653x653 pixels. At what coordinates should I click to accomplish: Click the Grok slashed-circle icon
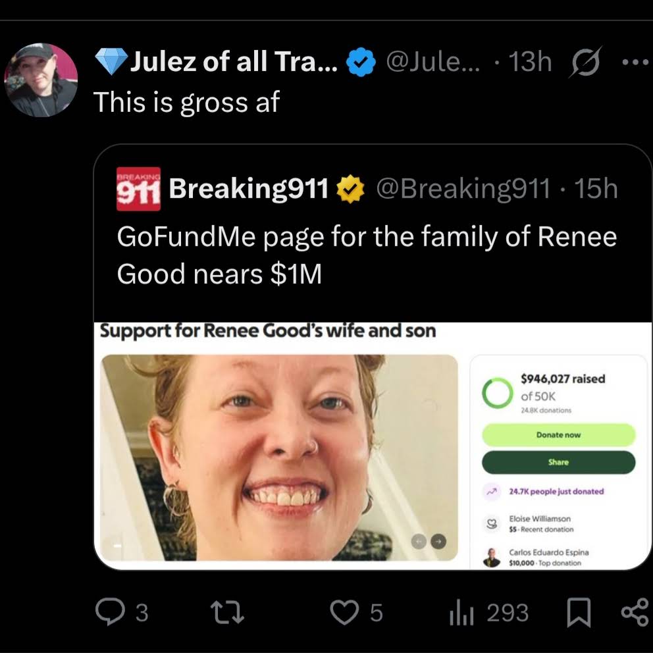click(586, 62)
